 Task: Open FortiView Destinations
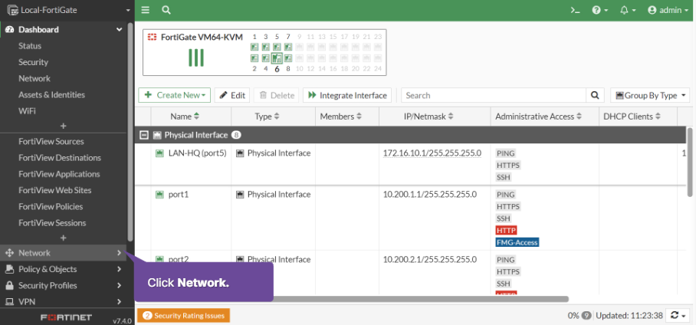pos(60,158)
